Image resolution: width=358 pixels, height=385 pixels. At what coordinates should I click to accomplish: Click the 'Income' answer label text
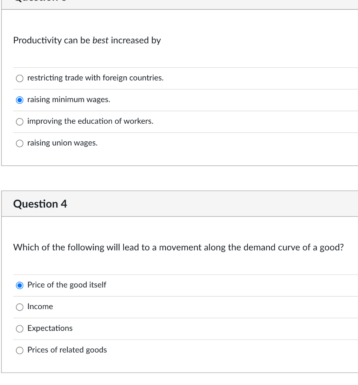(40, 307)
